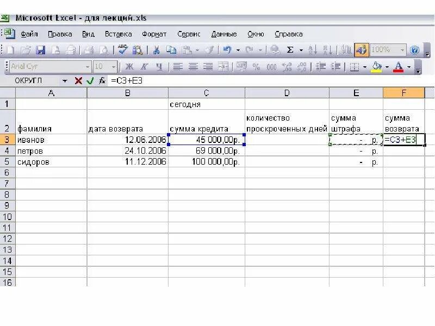Apply red font color A
This screenshot has width=435, height=326.
pos(399,67)
